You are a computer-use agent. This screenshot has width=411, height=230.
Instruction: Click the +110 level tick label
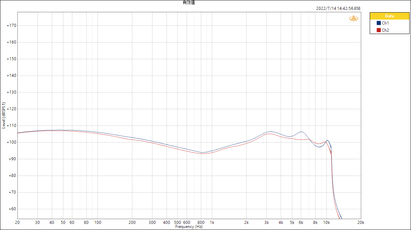pos(12,126)
